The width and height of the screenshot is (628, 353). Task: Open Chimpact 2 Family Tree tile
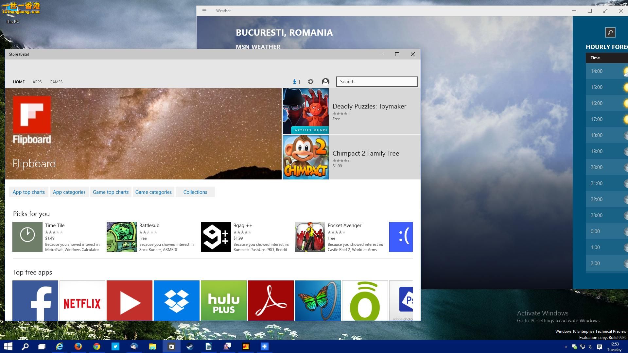(x=352, y=157)
